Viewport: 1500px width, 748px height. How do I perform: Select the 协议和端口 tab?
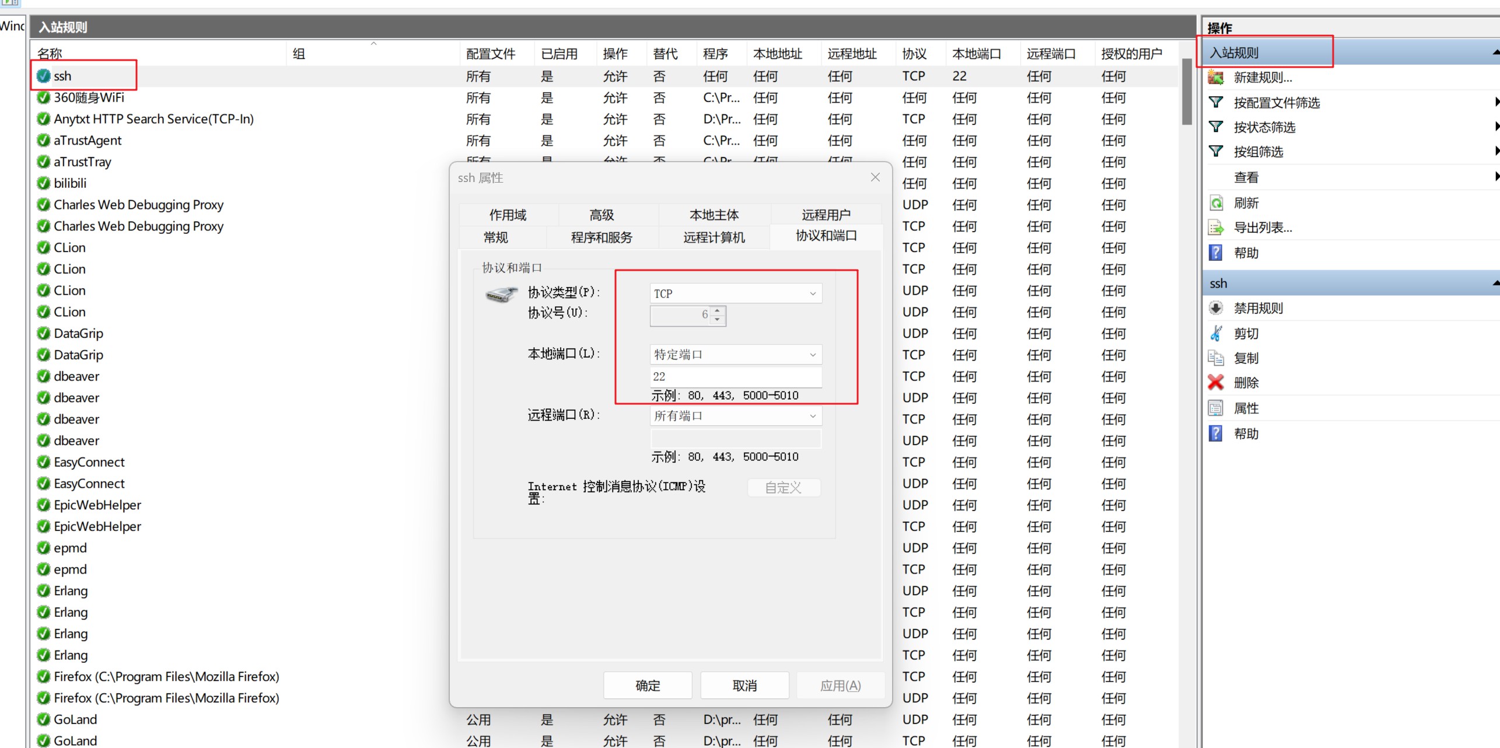(x=826, y=236)
